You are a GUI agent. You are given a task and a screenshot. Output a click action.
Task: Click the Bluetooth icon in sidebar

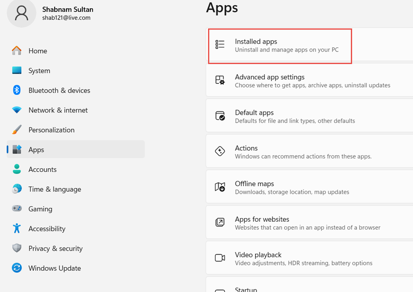[17, 90]
